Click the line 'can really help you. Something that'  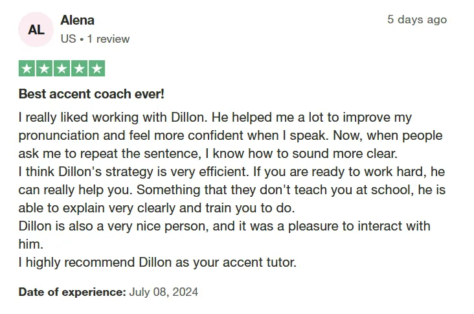coord(232,190)
